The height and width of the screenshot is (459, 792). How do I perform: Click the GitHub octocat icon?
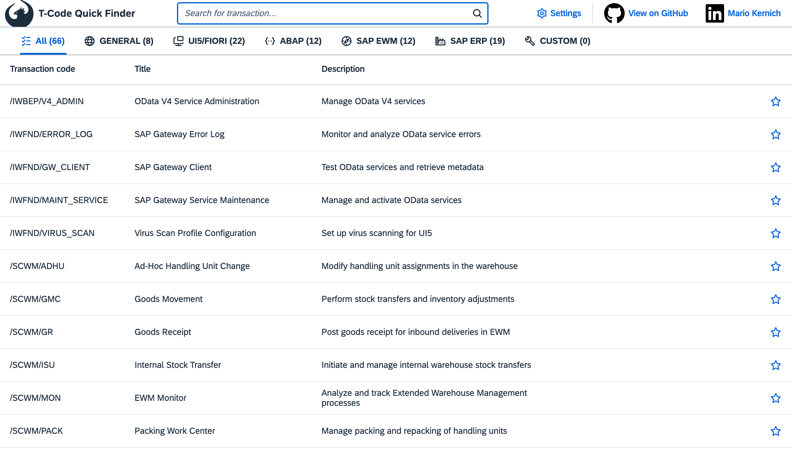tap(614, 13)
